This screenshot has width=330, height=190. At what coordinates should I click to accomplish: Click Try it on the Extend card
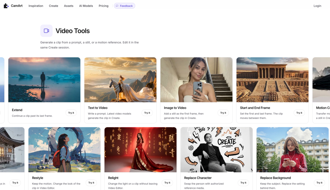pos(71,113)
